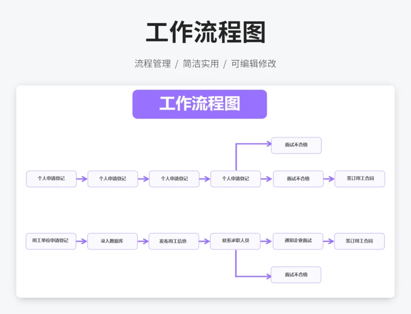
Task: Select the 发布用工信息 flowchart node
Action: coord(174,241)
